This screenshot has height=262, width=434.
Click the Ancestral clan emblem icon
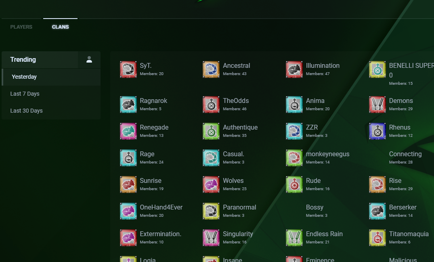[x=211, y=69]
